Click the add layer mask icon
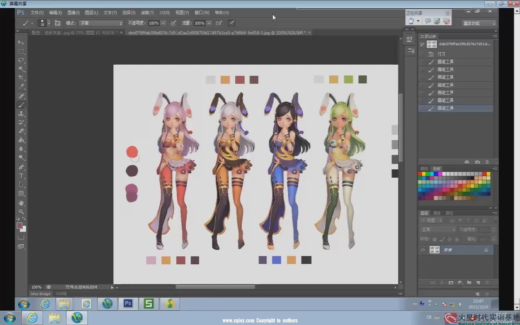 click(x=451, y=283)
